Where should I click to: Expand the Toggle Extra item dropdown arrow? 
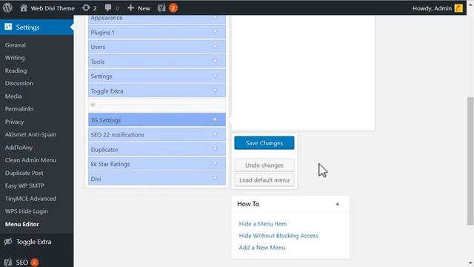point(215,90)
